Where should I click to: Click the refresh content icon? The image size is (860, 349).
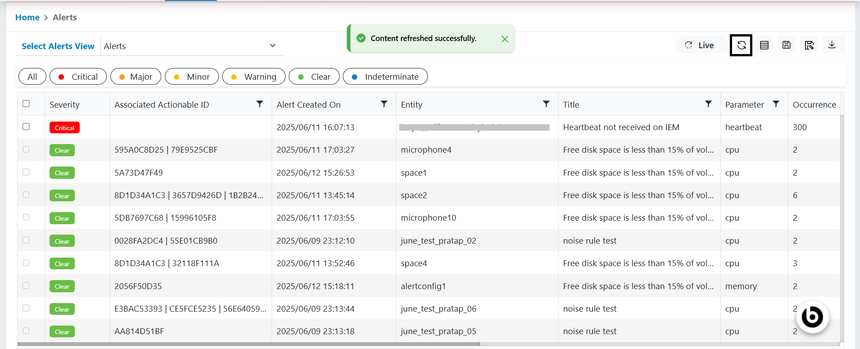[741, 45]
